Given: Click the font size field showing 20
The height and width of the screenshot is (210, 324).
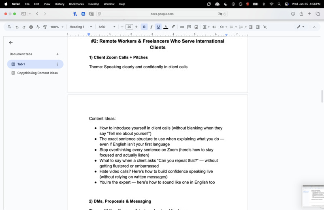Looking at the screenshot, I should point(129,27).
